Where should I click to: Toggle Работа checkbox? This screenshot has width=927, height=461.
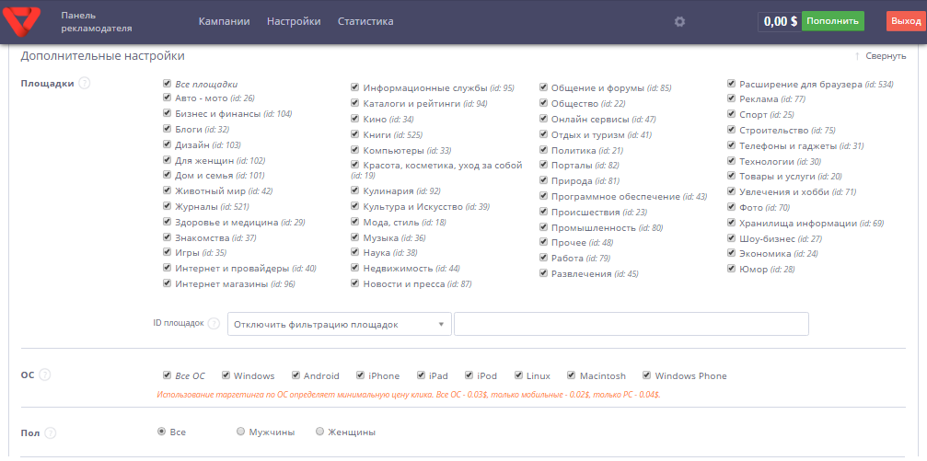(x=543, y=258)
